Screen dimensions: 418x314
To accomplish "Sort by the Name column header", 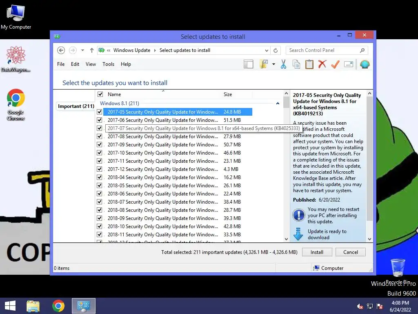I will coord(163,94).
